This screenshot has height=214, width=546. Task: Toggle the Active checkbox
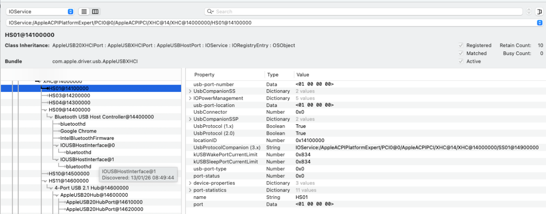click(x=461, y=61)
